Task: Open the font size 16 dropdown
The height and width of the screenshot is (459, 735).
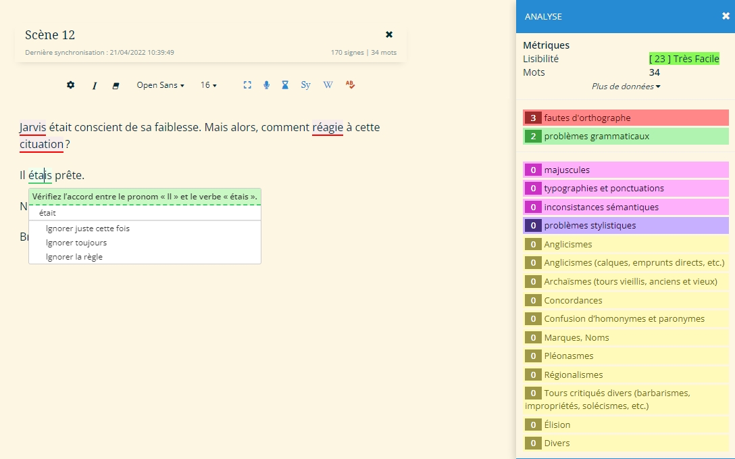Action: coord(208,85)
